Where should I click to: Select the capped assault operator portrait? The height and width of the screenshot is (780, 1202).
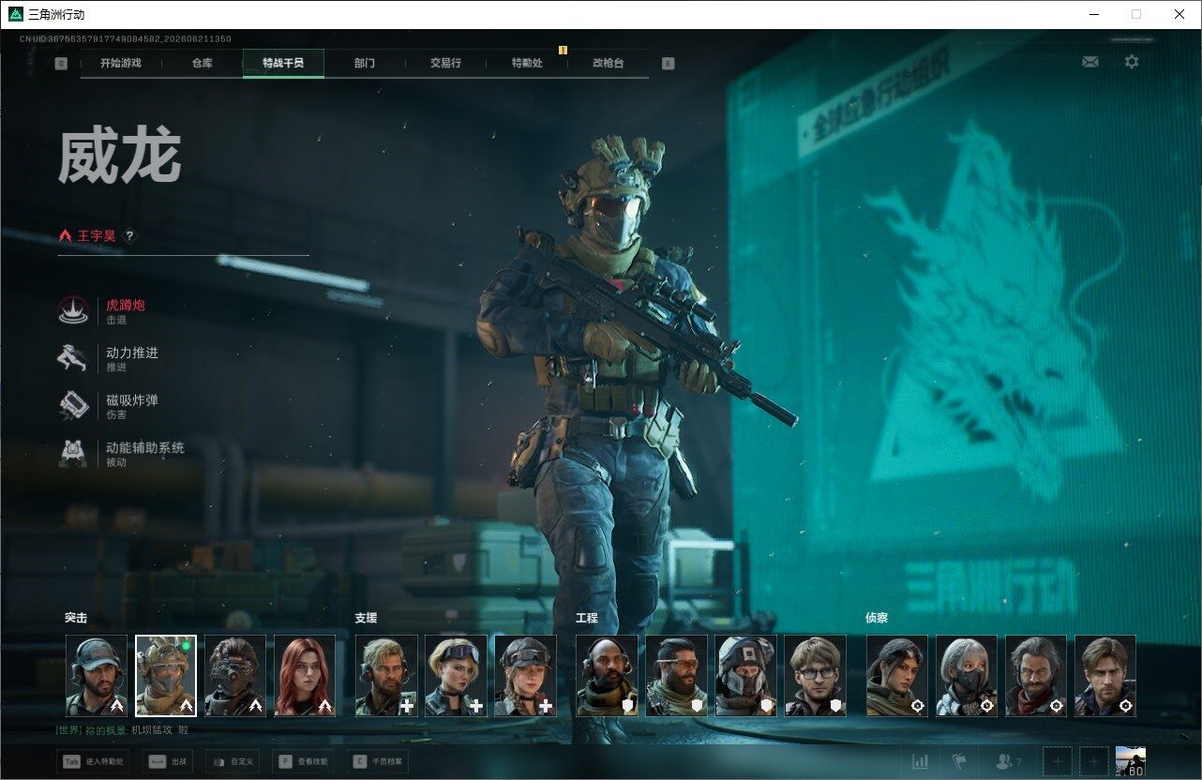click(97, 676)
